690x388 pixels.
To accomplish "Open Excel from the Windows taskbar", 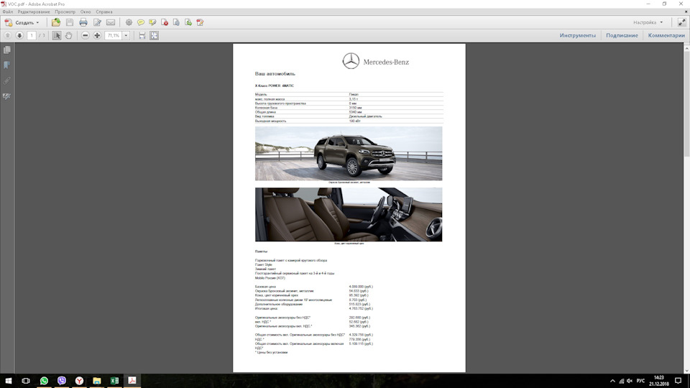I will [114, 381].
